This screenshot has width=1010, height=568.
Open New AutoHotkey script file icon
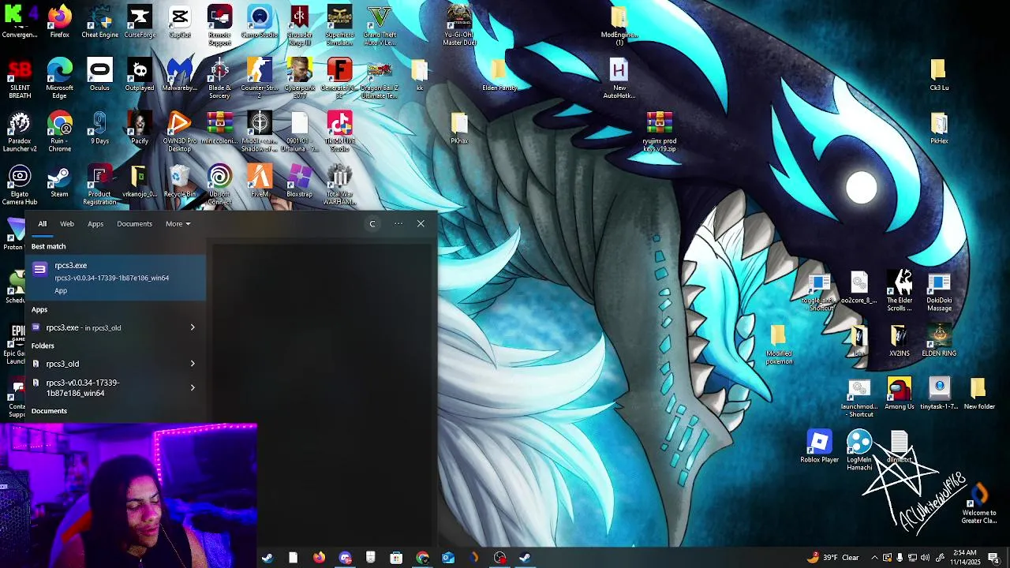(x=619, y=79)
